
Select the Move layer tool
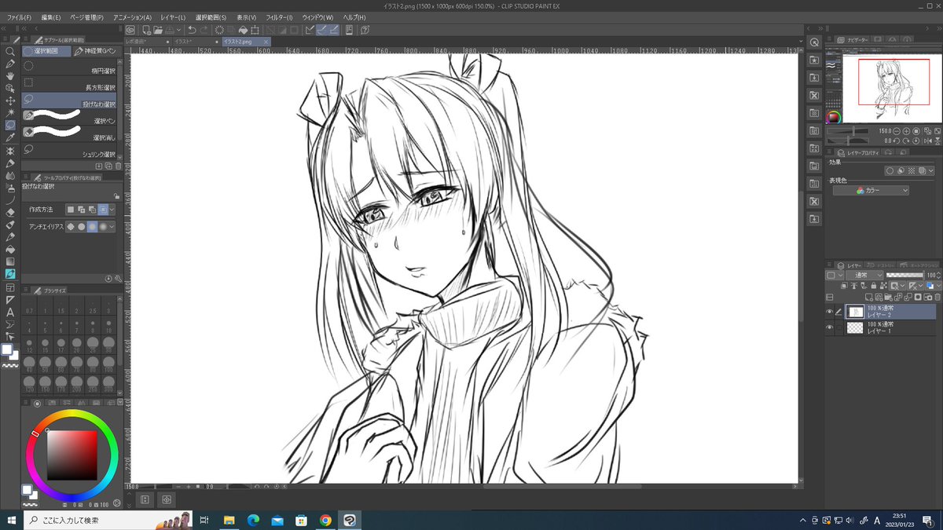(10, 101)
